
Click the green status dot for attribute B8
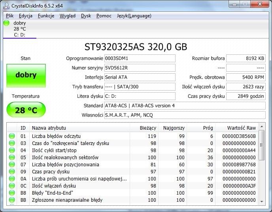click(12, 193)
